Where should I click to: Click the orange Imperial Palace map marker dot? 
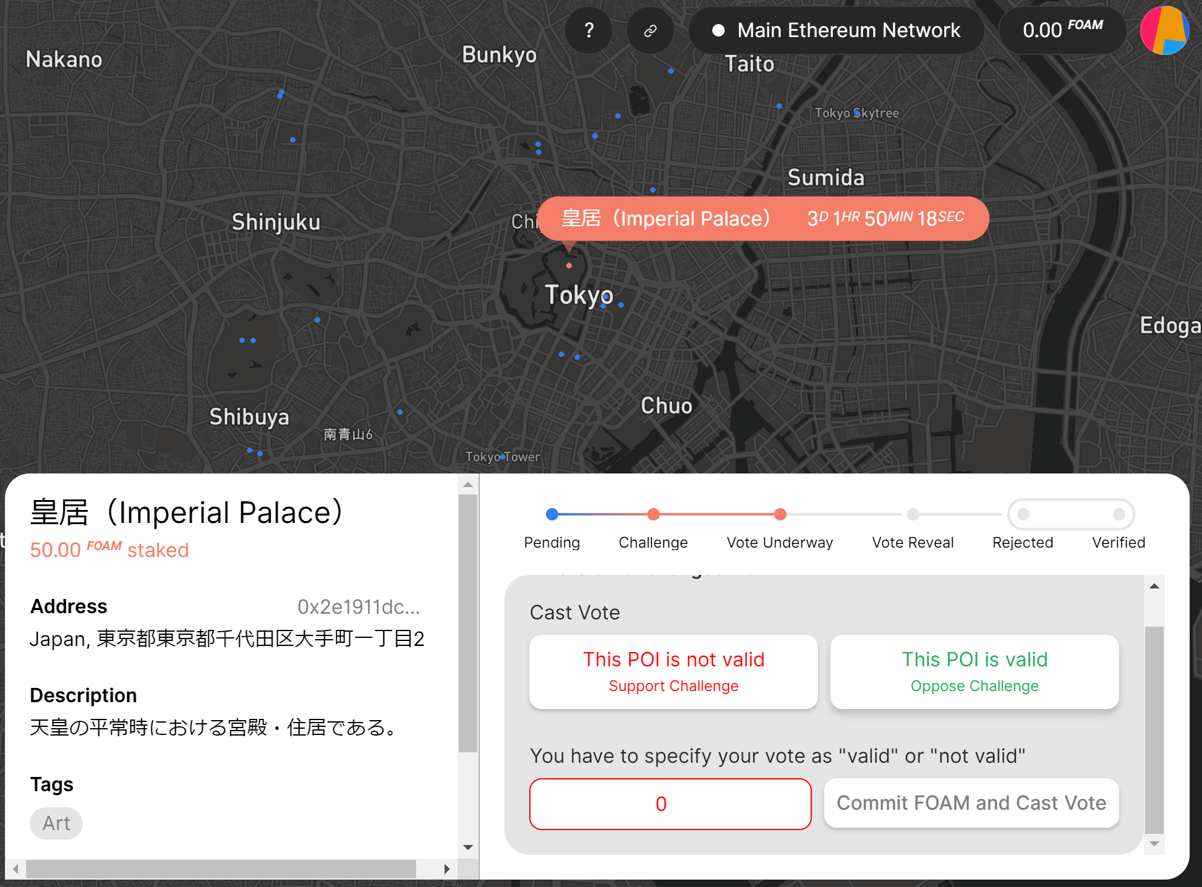coord(569,266)
